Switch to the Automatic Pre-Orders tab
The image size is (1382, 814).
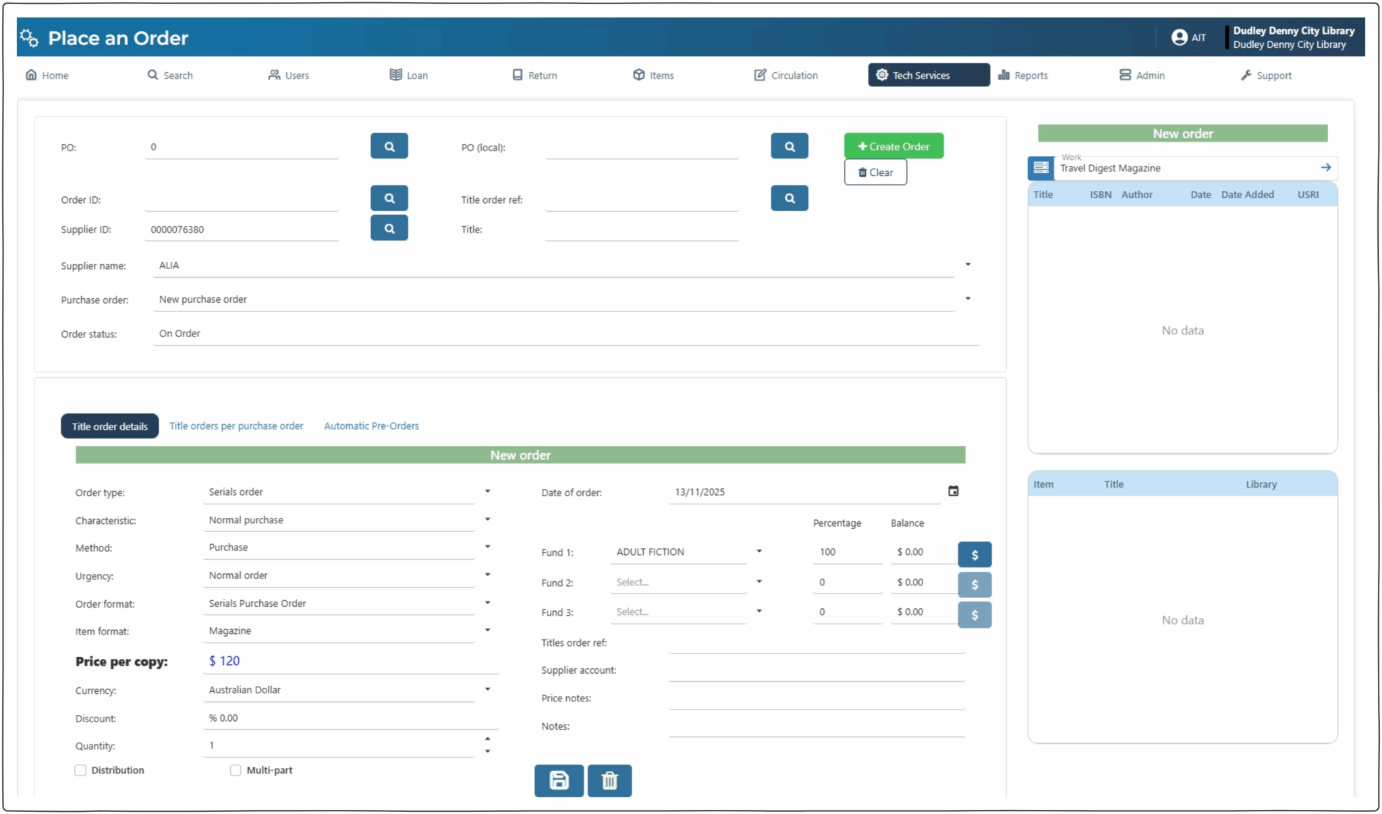click(x=371, y=426)
